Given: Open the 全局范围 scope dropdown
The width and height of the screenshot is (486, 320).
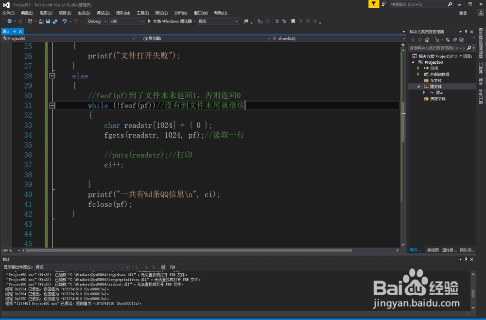Looking at the screenshot, I should 204,38.
